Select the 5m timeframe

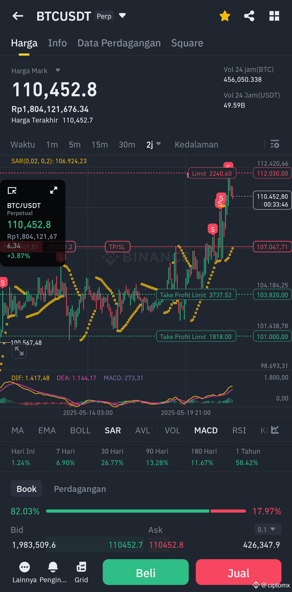75,145
